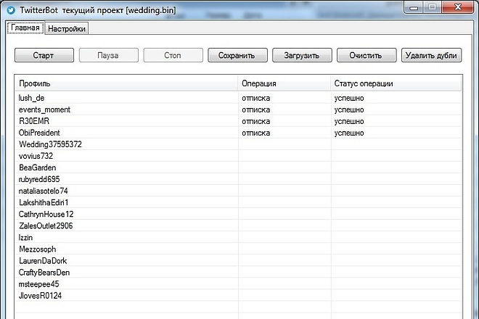Click отписка operation in events_moment row
This screenshot has height=319, width=479.
pyautogui.click(x=256, y=110)
